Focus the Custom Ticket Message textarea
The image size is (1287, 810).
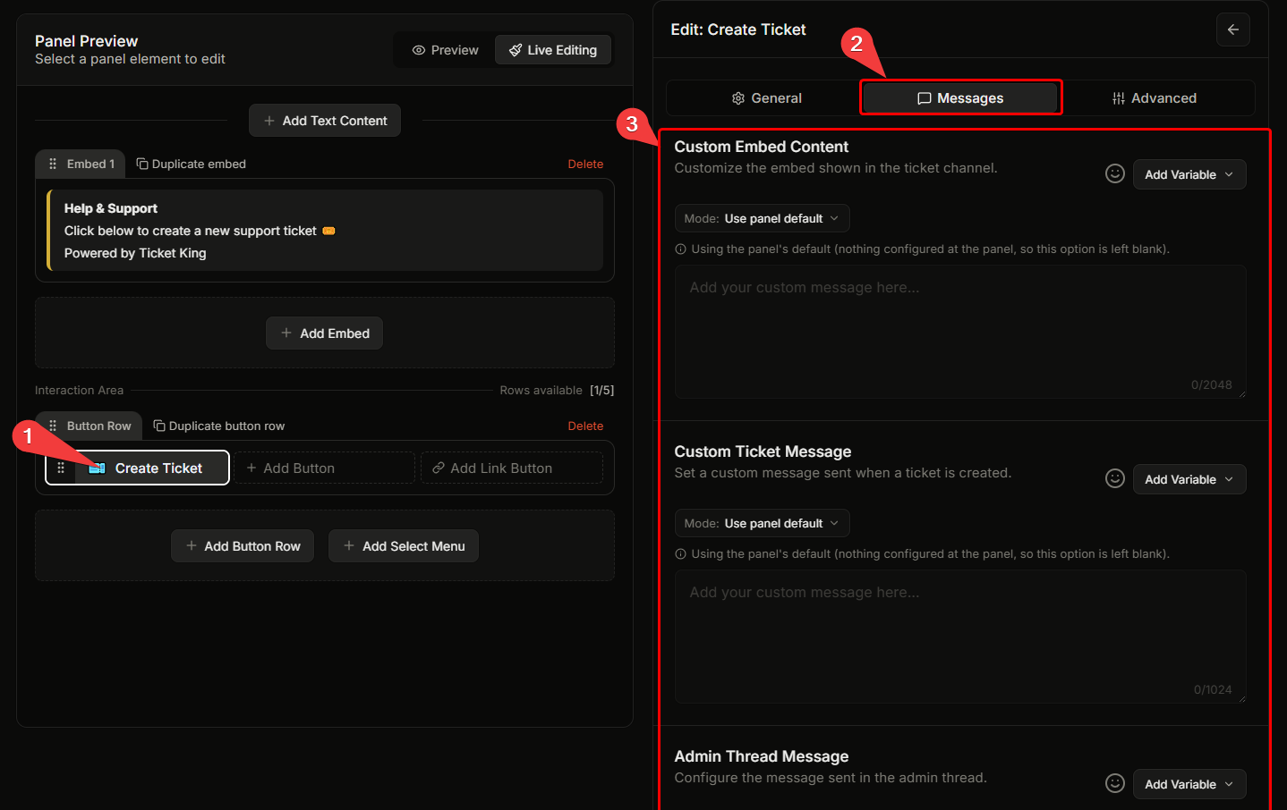point(960,637)
